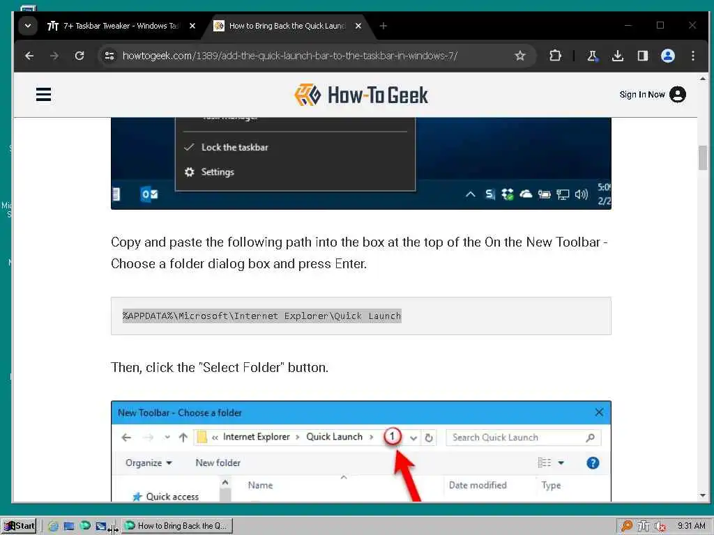
Task: View site information icon in address bar
Action: [x=109, y=56]
